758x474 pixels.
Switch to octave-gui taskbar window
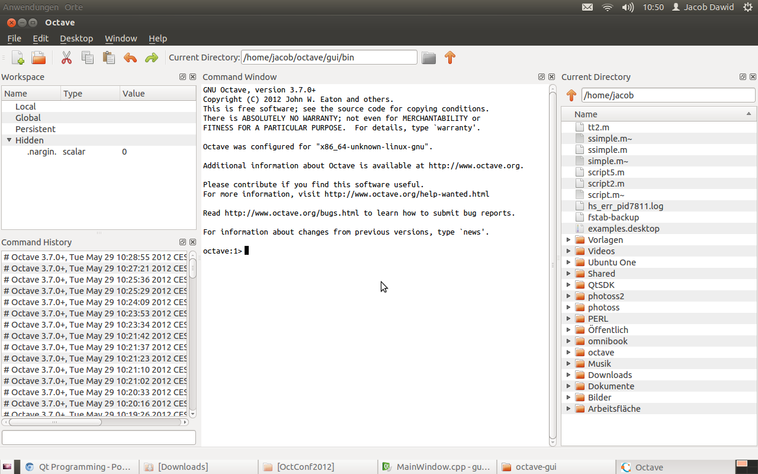(555, 467)
